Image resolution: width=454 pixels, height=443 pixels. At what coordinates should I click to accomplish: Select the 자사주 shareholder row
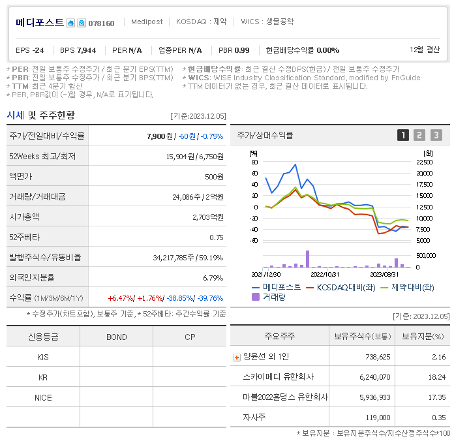pos(340,418)
